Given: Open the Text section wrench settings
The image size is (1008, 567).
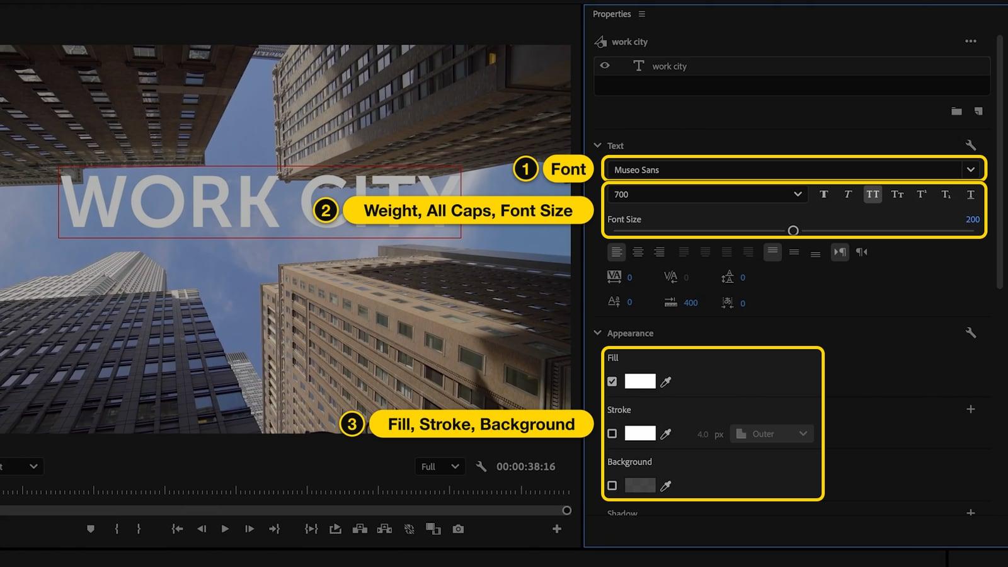Looking at the screenshot, I should pyautogui.click(x=971, y=145).
